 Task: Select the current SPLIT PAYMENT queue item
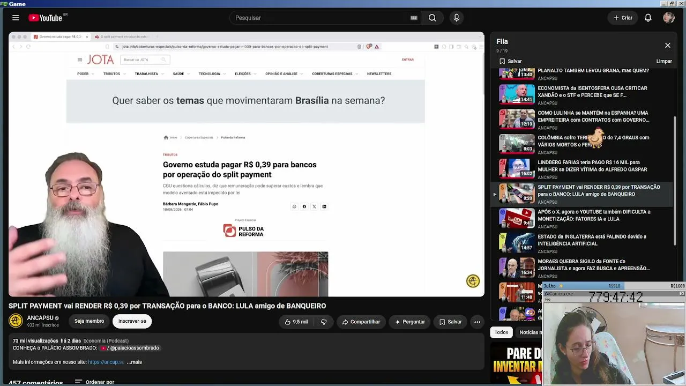pos(583,194)
